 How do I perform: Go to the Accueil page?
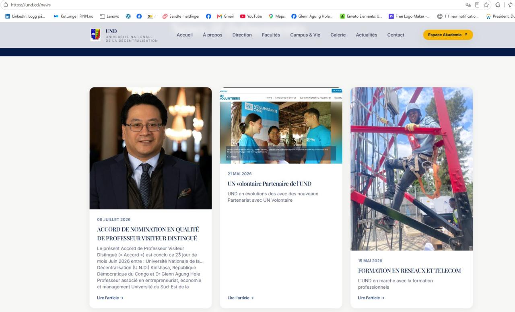pyautogui.click(x=185, y=35)
